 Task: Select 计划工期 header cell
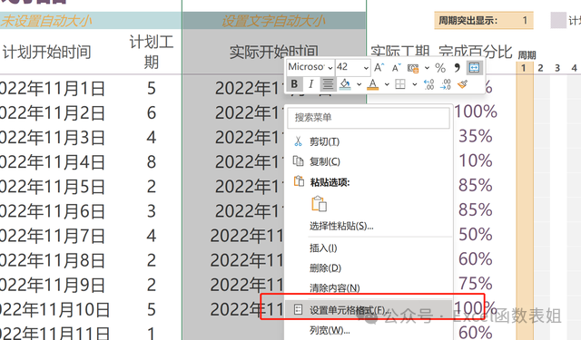coord(152,53)
